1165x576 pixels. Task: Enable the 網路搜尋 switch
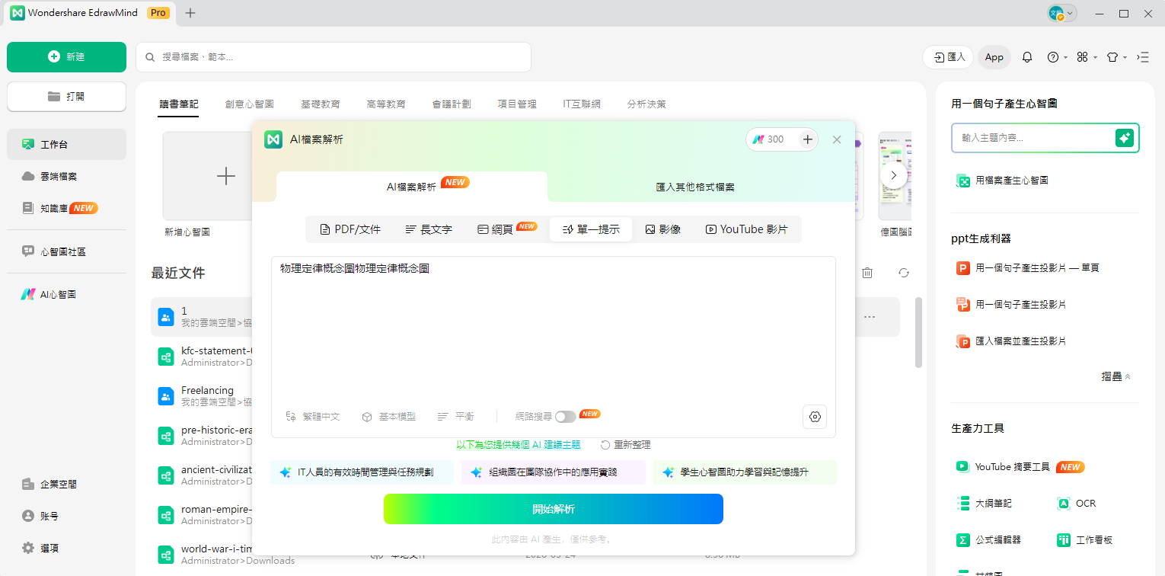pyautogui.click(x=566, y=415)
